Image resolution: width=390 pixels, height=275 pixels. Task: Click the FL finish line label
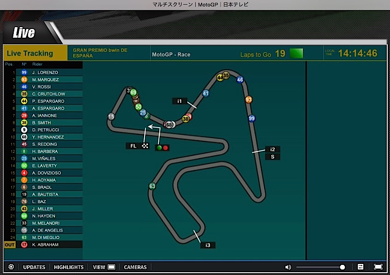point(138,146)
